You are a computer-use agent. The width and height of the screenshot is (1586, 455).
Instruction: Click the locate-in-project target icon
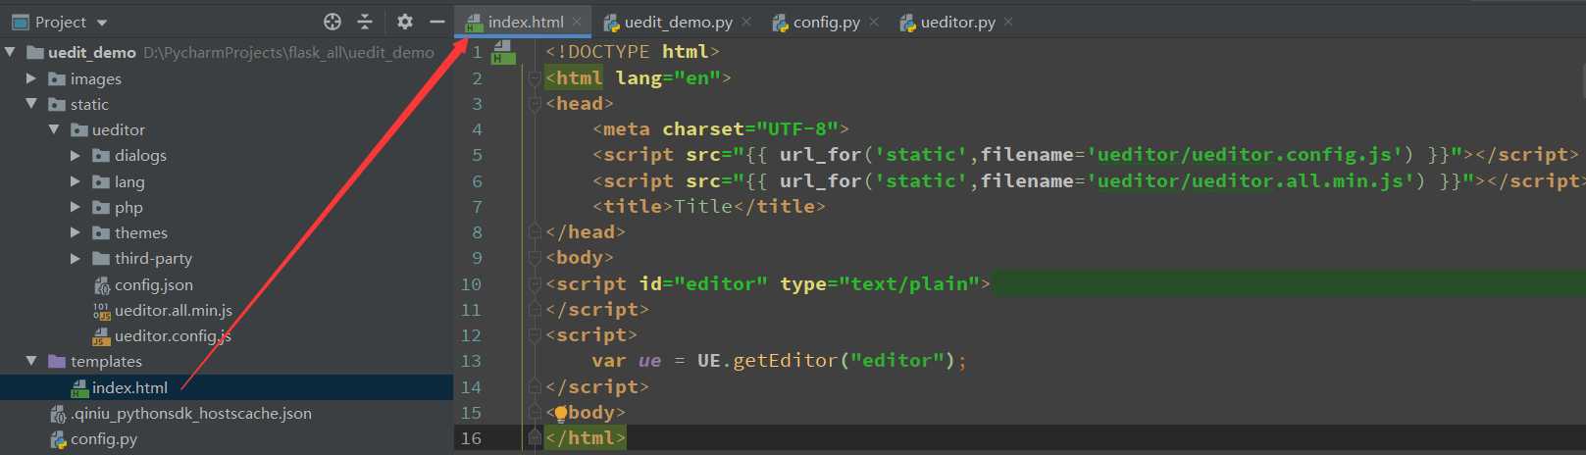[x=333, y=22]
